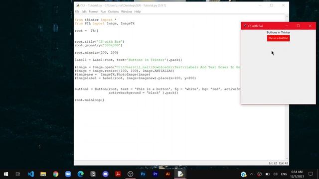Open Task View on the taskbar
This screenshot has width=319, height=179.
18,174
